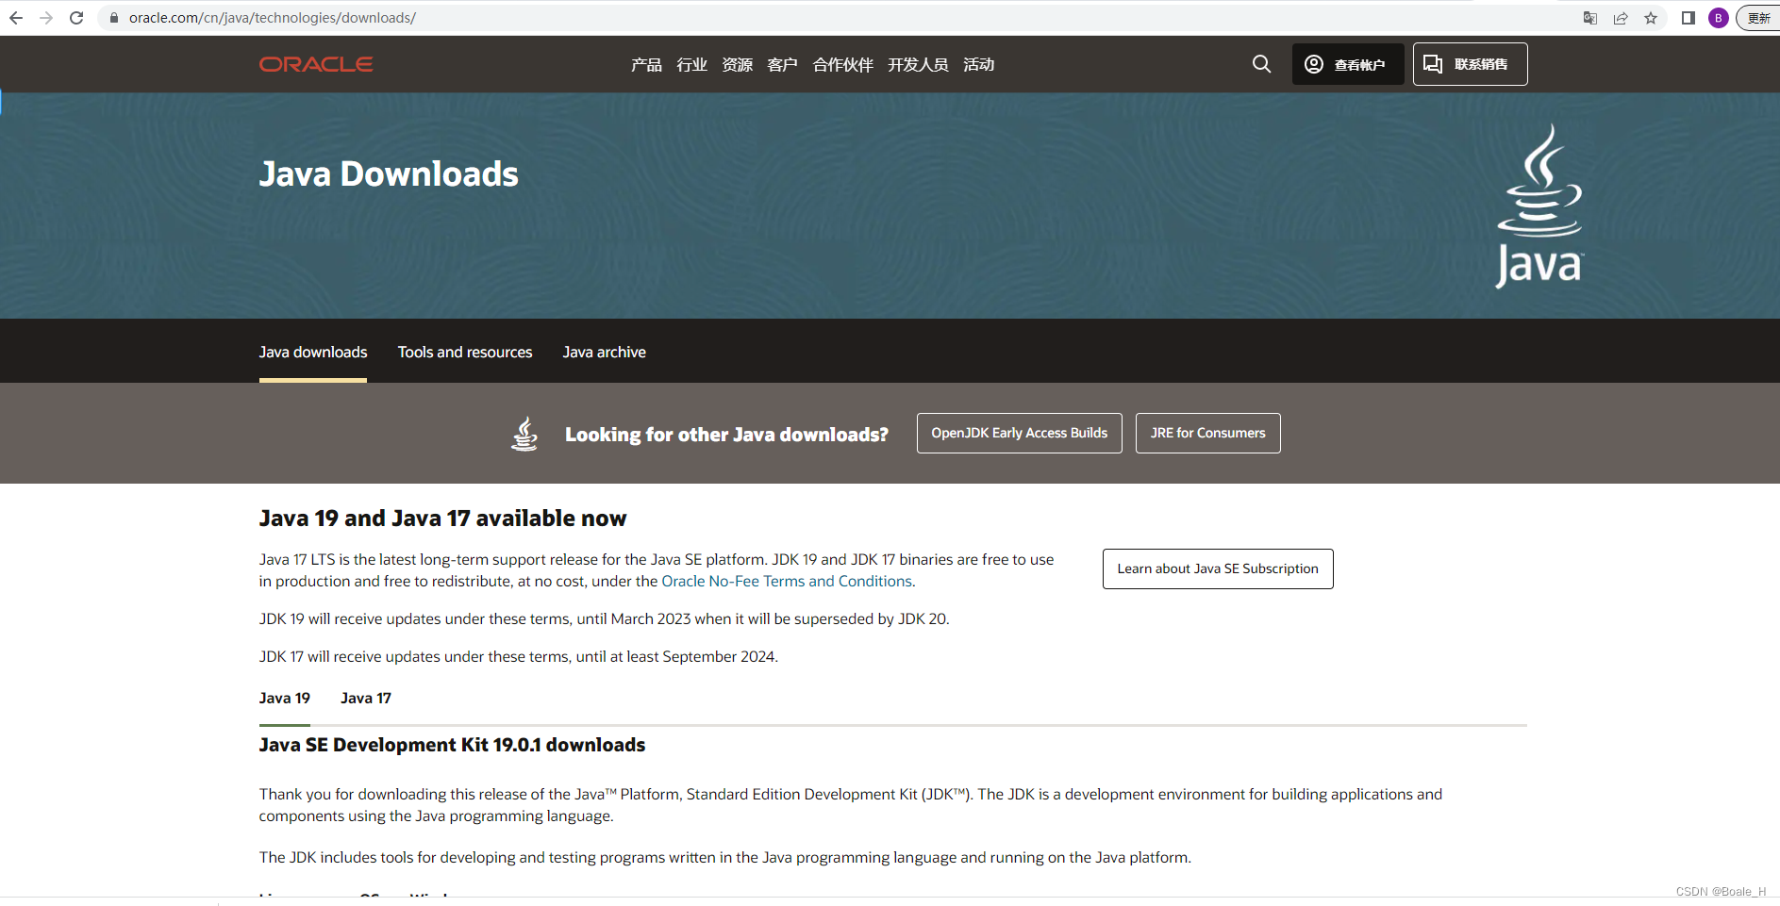Follow Oracle No-Fee Terms and Conditions link
This screenshot has width=1780, height=906.
pyautogui.click(x=787, y=582)
